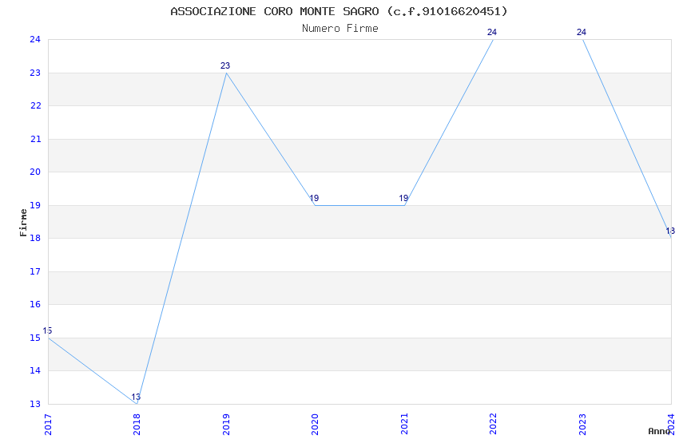Click the subtitle Numero Firme
Image resolution: width=679 pixels, height=439 pixels.
point(340,29)
